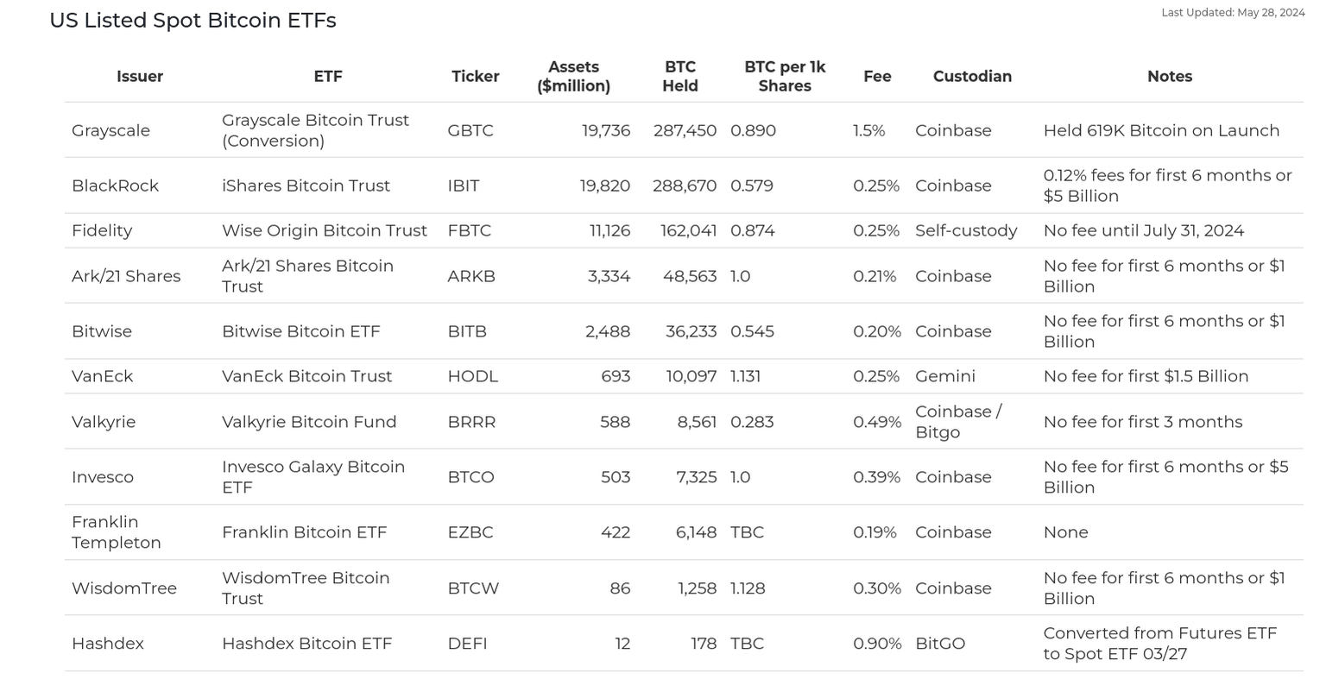Click the Last Updated date text
The width and height of the screenshot is (1326, 679).
1233,12
